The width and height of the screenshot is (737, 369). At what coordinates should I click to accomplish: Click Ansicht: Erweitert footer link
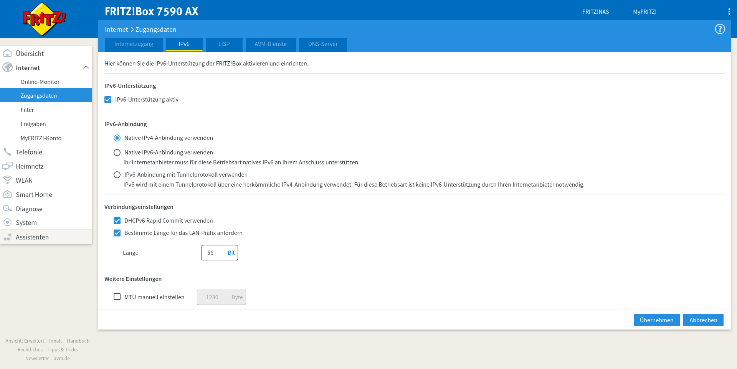click(x=25, y=341)
